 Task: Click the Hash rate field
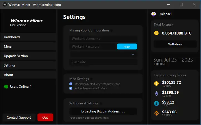(103, 62)
